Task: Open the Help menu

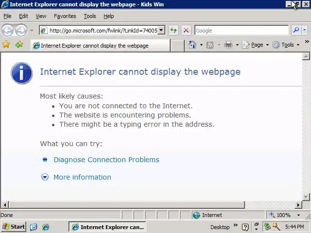Action: 109,16
